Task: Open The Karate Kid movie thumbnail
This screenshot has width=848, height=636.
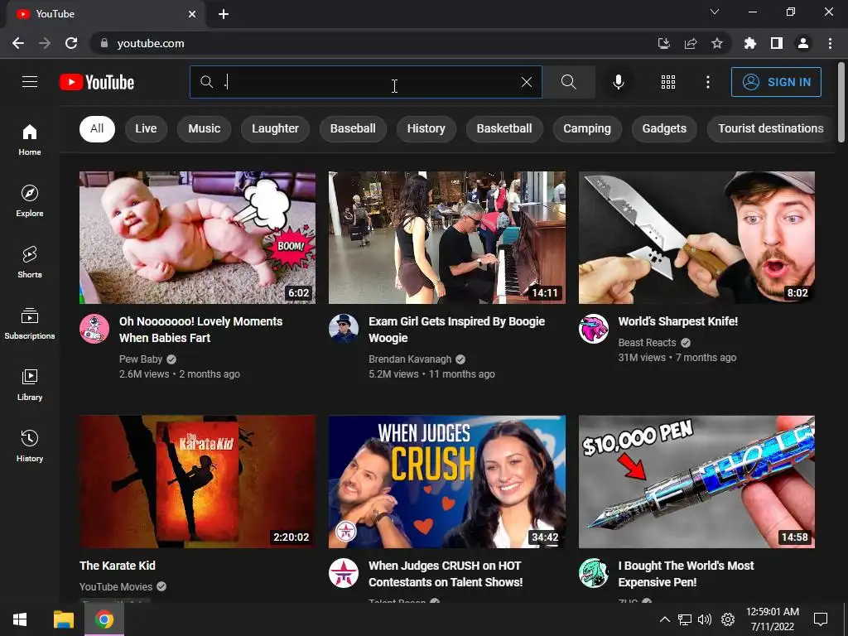Action: pos(197,481)
